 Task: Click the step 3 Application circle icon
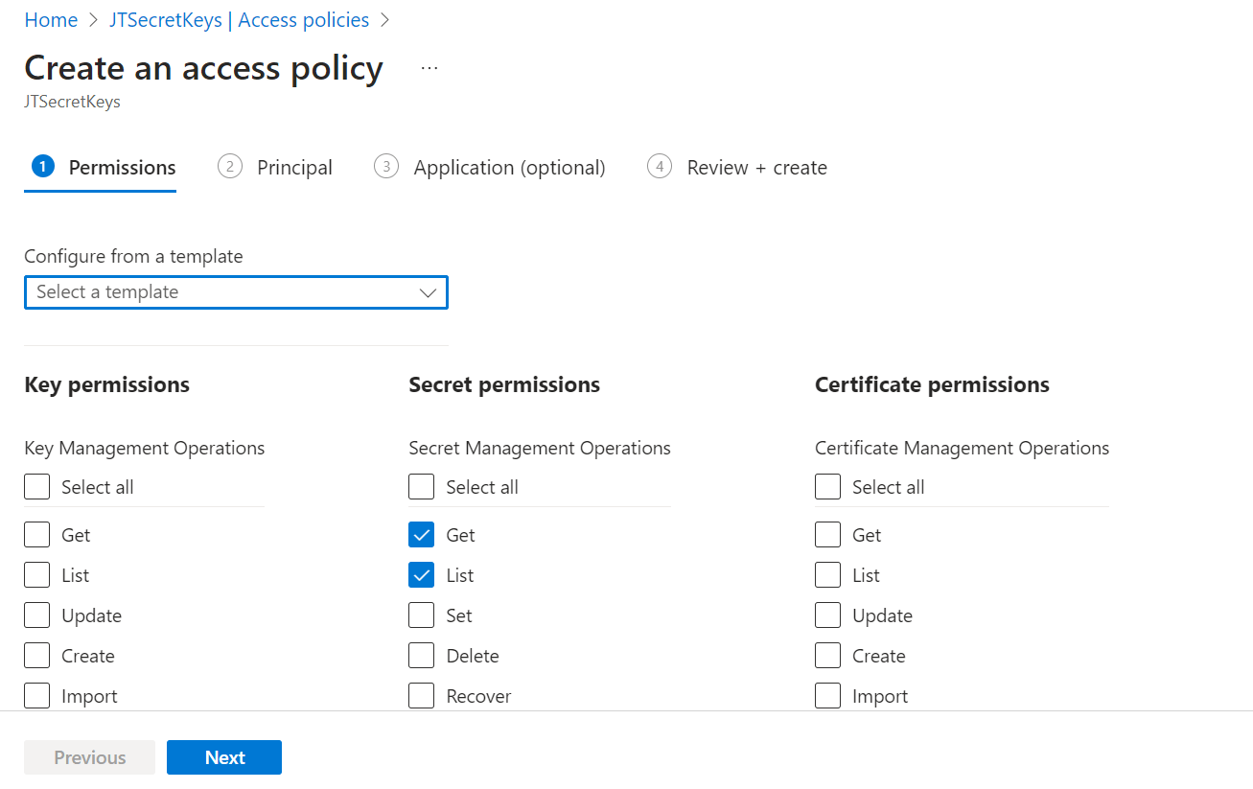pyautogui.click(x=386, y=167)
